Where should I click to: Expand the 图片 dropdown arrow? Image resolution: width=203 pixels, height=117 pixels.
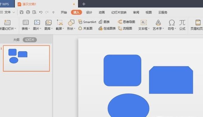(40, 28)
